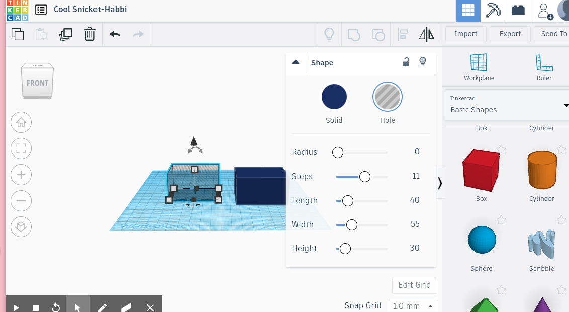This screenshot has height=312, width=569.
Task: Open Edit Grid settings
Action: point(414,285)
